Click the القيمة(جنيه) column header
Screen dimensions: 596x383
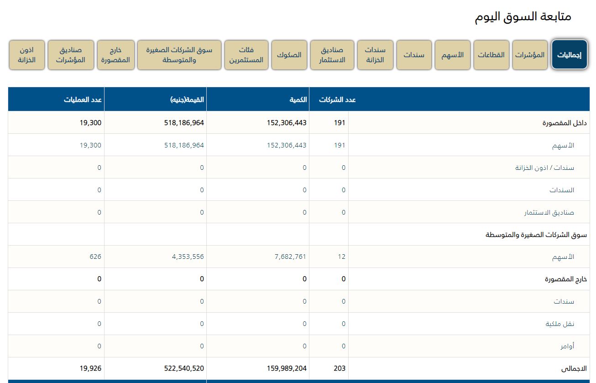(187, 100)
